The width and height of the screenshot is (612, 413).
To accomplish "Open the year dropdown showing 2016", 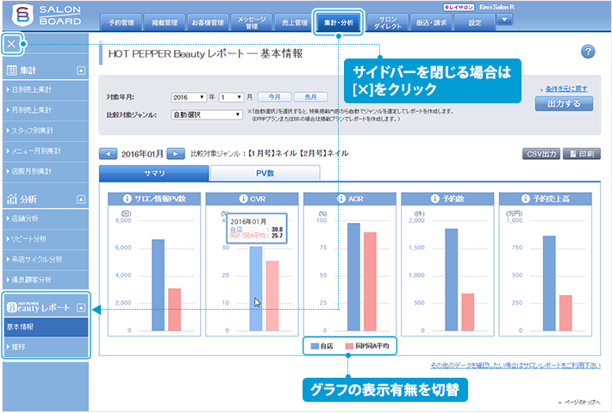I will [191, 98].
